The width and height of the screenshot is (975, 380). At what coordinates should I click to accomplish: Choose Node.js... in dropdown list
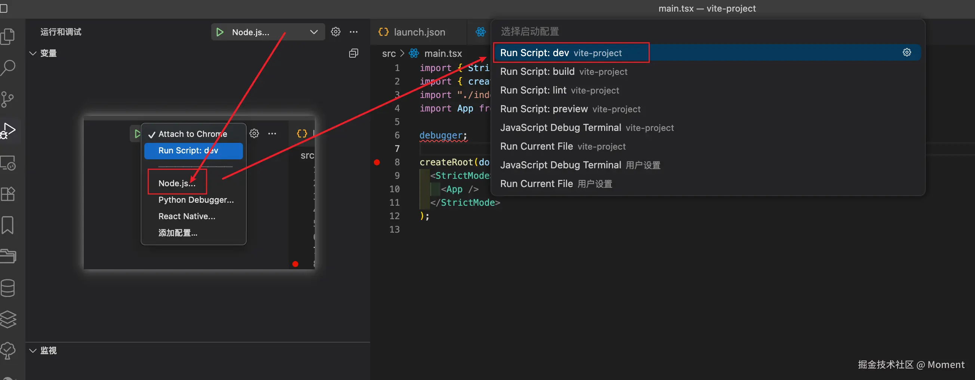click(193, 183)
